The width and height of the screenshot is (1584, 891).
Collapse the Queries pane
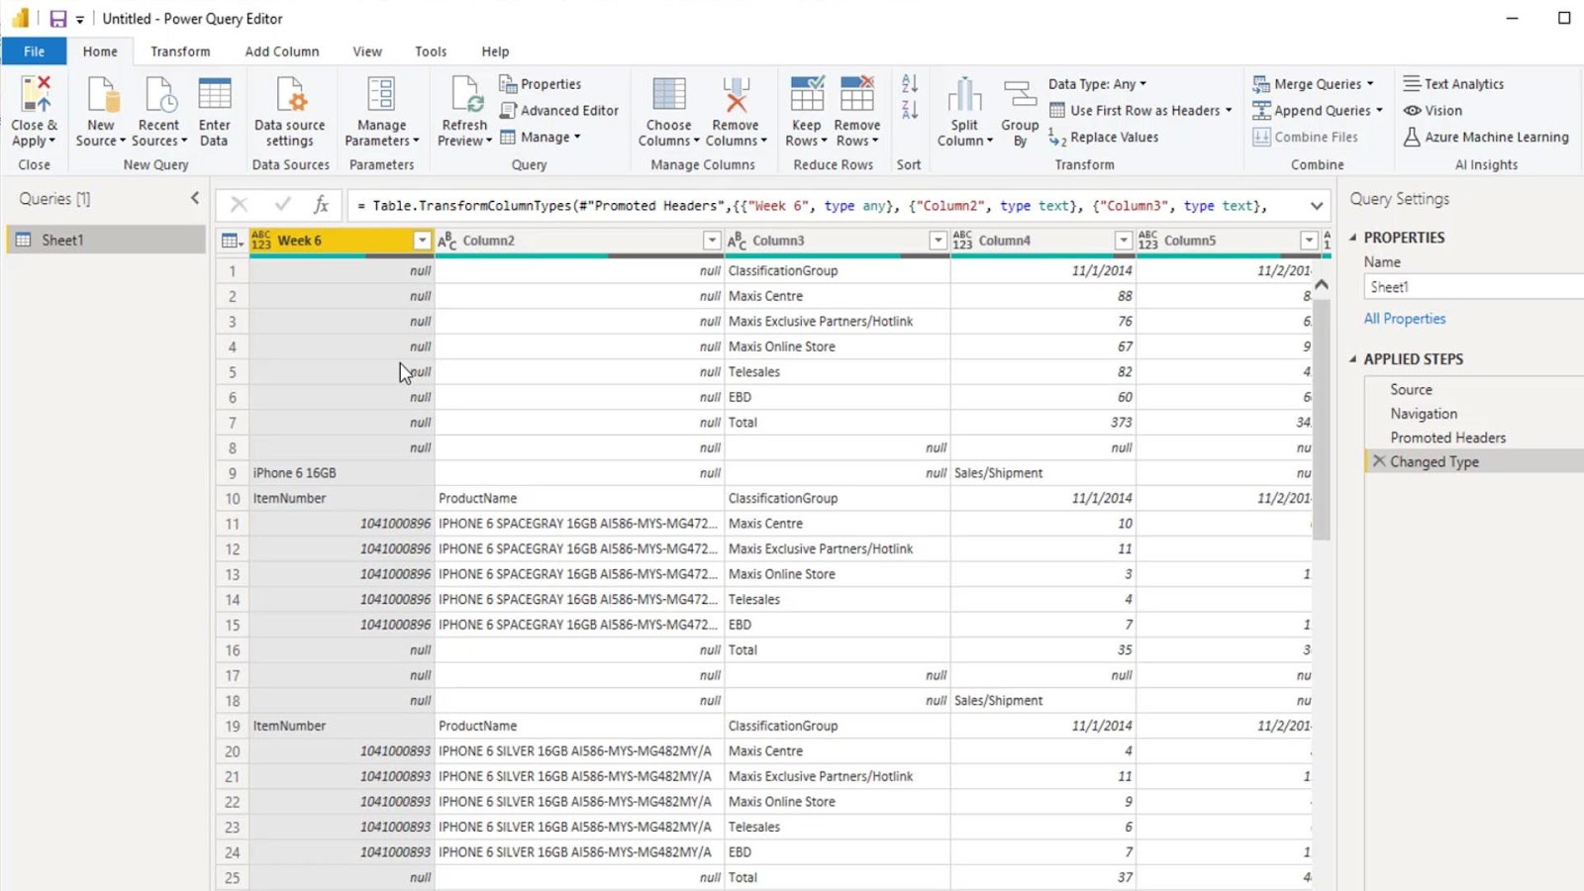tap(195, 199)
